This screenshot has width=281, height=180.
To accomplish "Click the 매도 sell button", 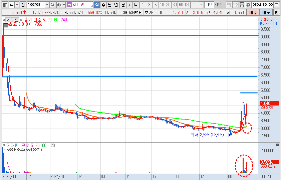I will (266, 12).
